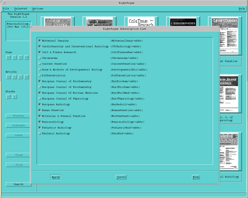Image resolution: width=248 pixels, height=198 pixels.
Task: Tick the Differentiation checkbox
Action: click(x=40, y=76)
